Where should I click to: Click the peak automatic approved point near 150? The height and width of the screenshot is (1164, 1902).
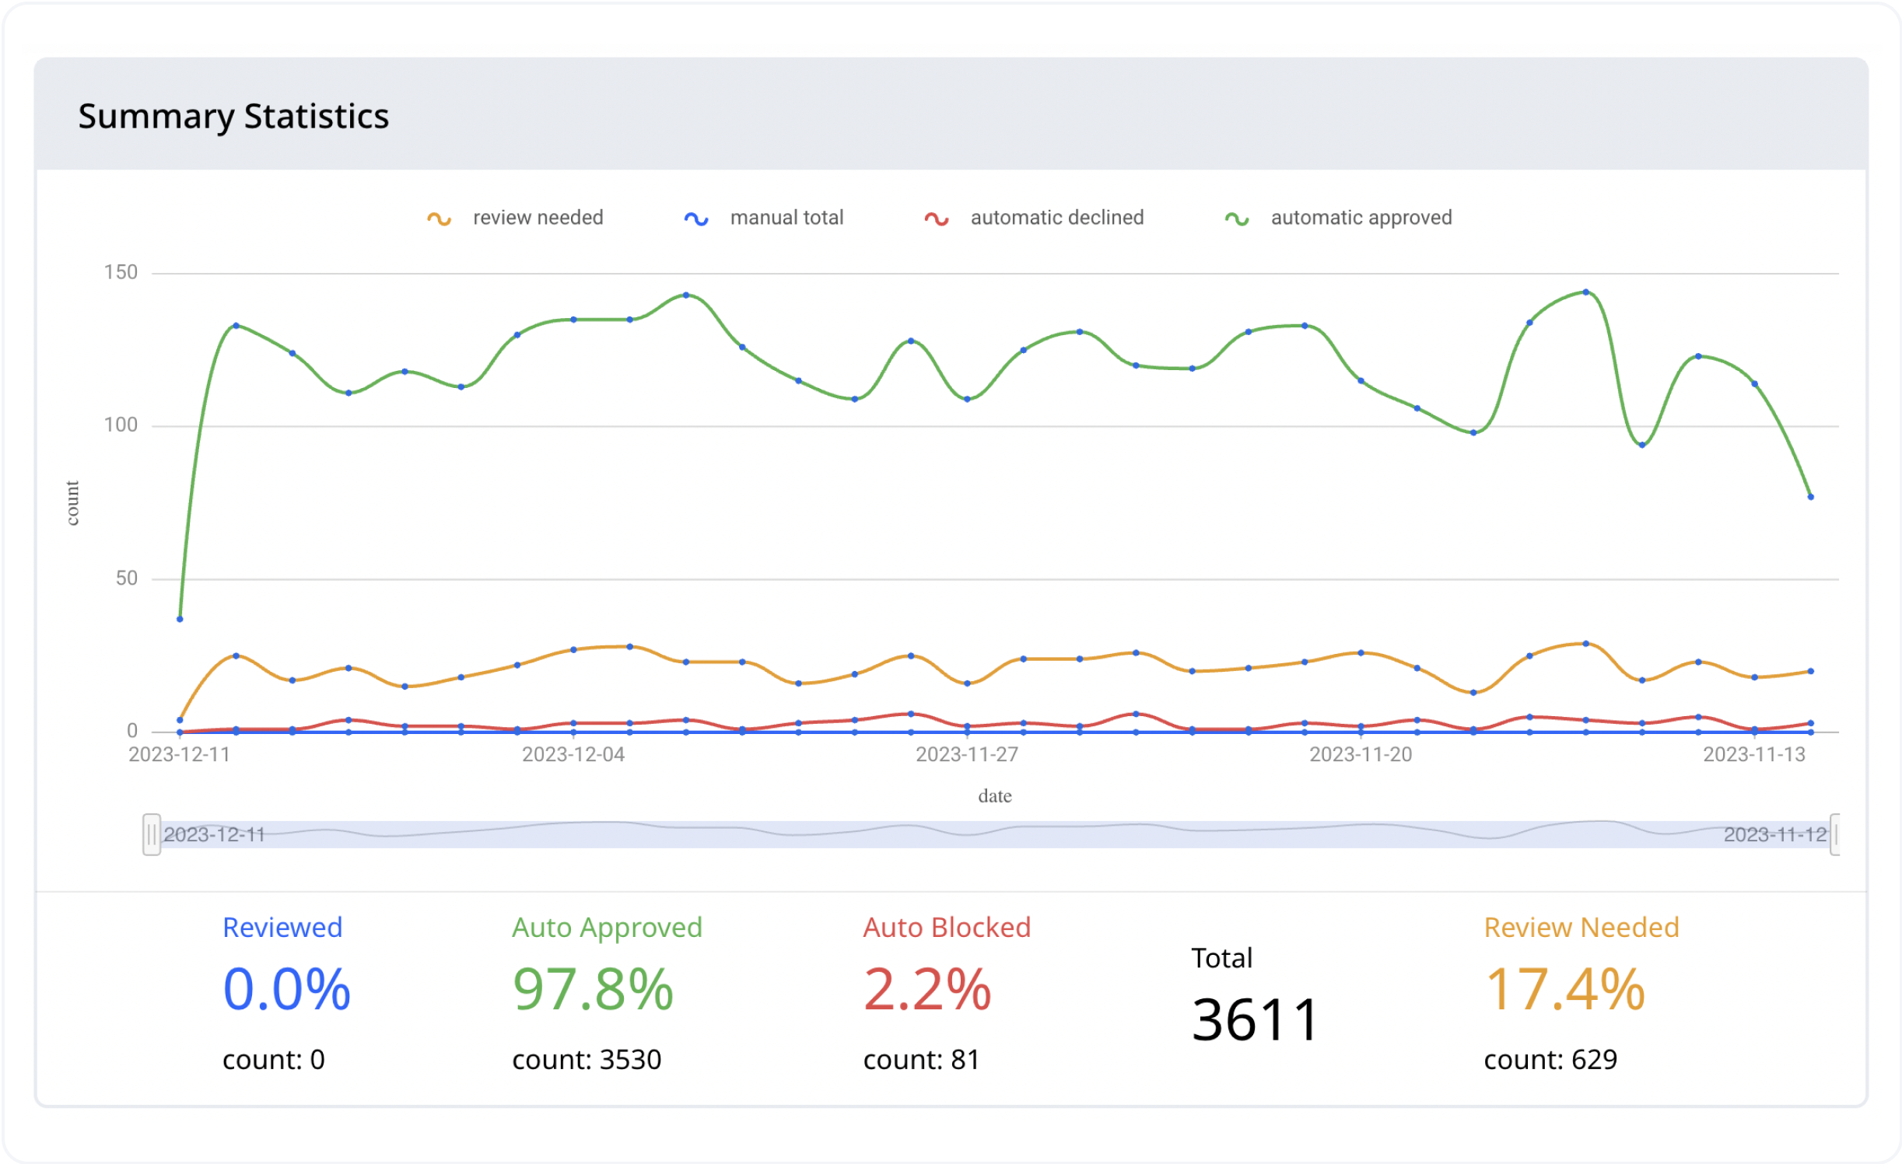click(x=1585, y=292)
